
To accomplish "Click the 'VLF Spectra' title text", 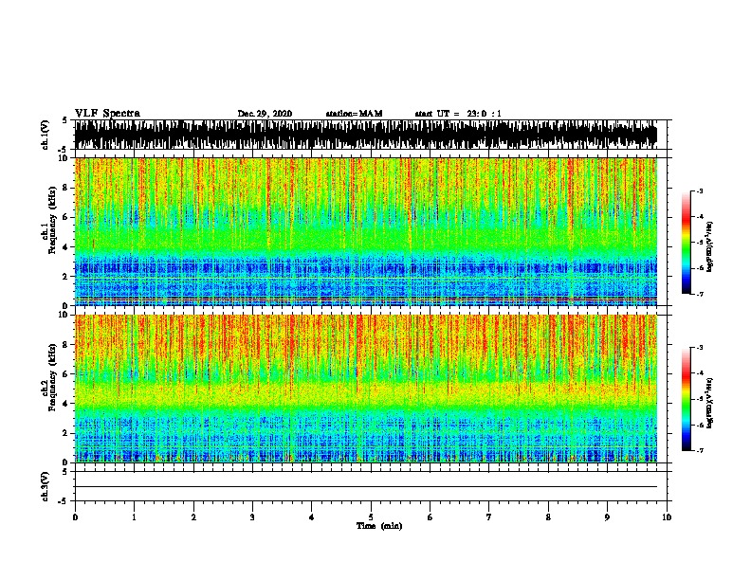I will coord(107,113).
